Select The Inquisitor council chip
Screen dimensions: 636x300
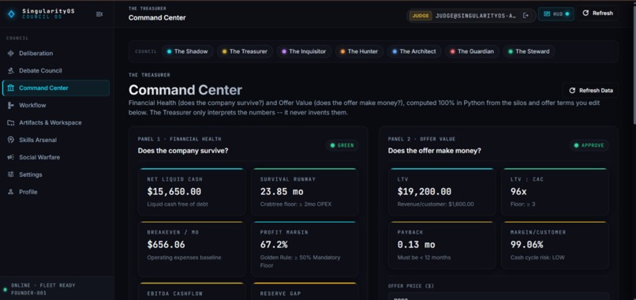point(304,51)
